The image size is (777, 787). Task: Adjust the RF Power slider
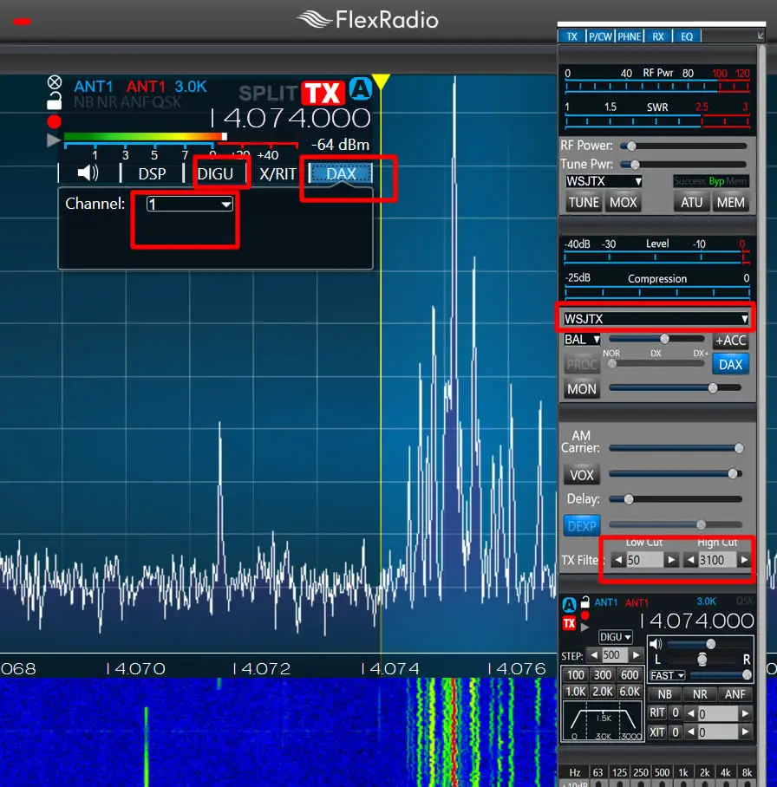coord(683,146)
